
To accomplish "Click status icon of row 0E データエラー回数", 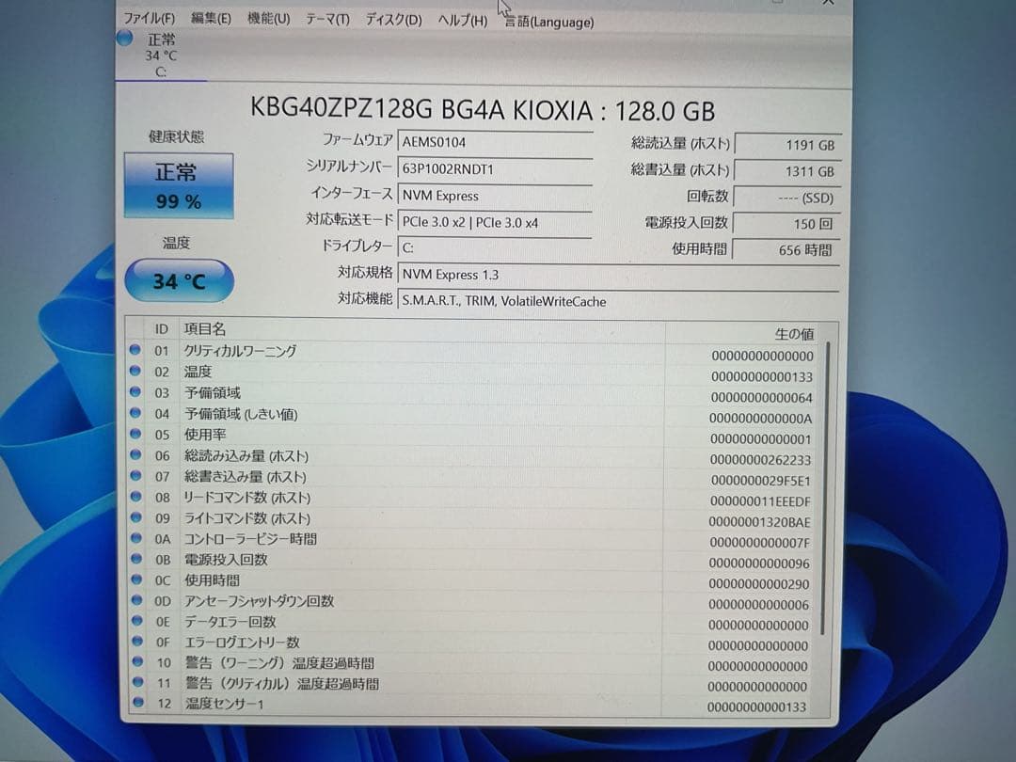I will click(136, 620).
